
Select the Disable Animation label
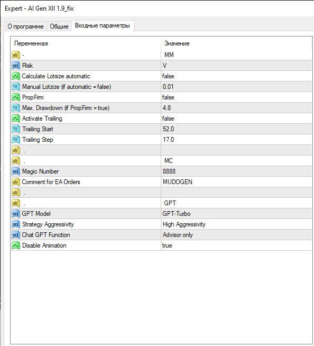[44, 245]
